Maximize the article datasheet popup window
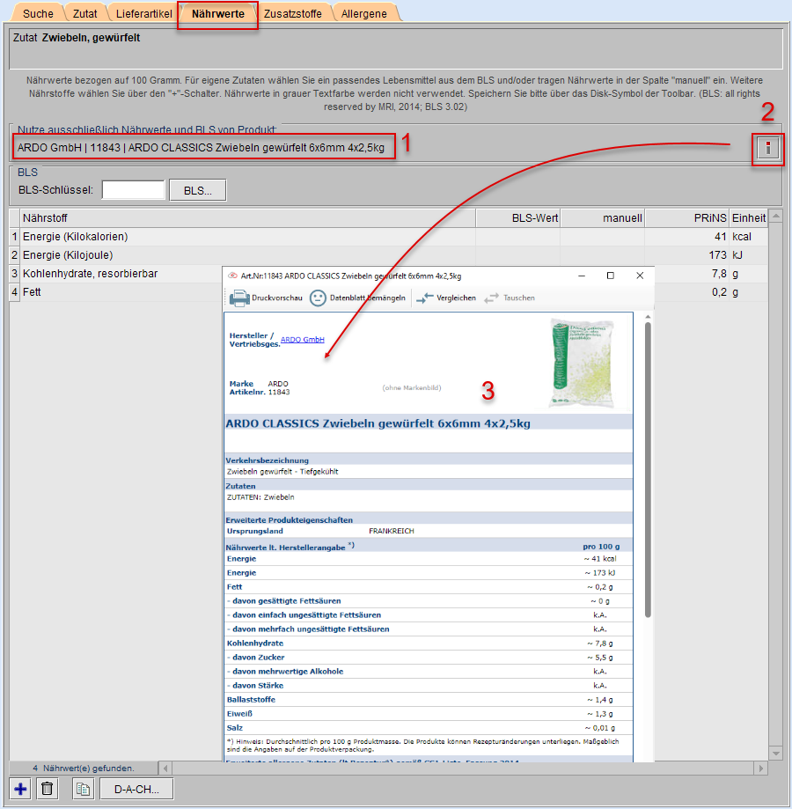The height and width of the screenshot is (809, 792). coord(610,276)
